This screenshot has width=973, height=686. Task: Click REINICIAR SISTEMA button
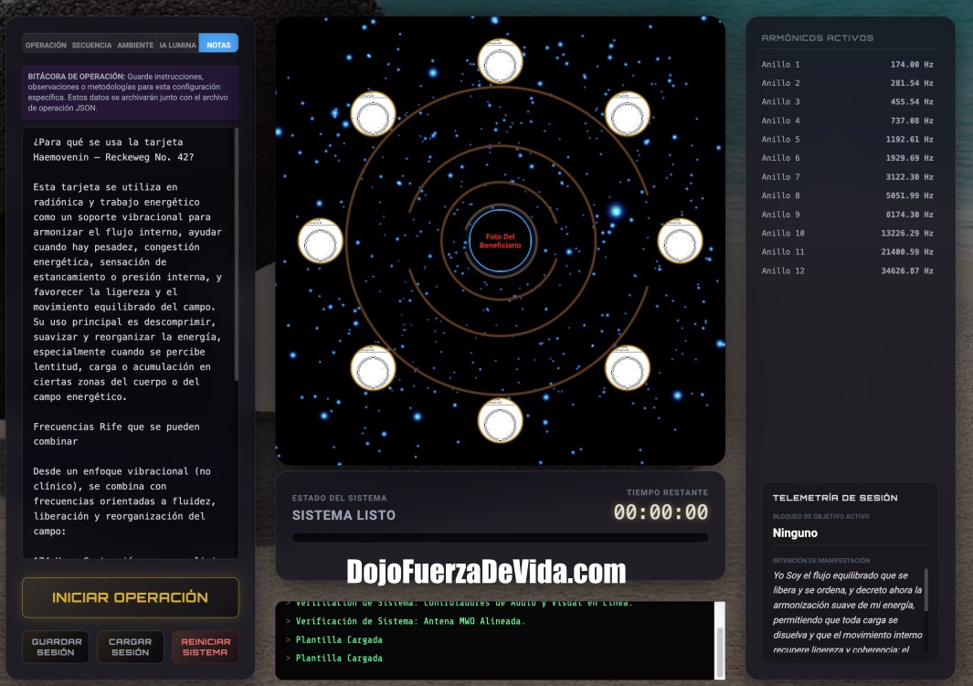[x=206, y=647]
